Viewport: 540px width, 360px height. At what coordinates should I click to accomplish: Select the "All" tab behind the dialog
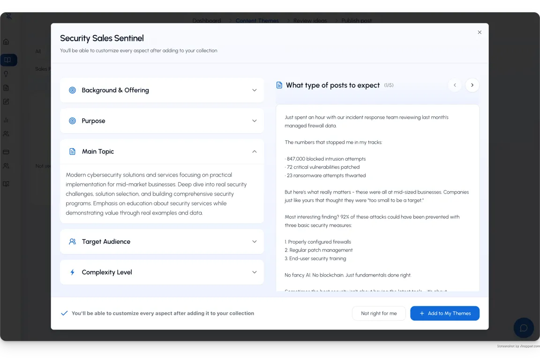coord(38,52)
